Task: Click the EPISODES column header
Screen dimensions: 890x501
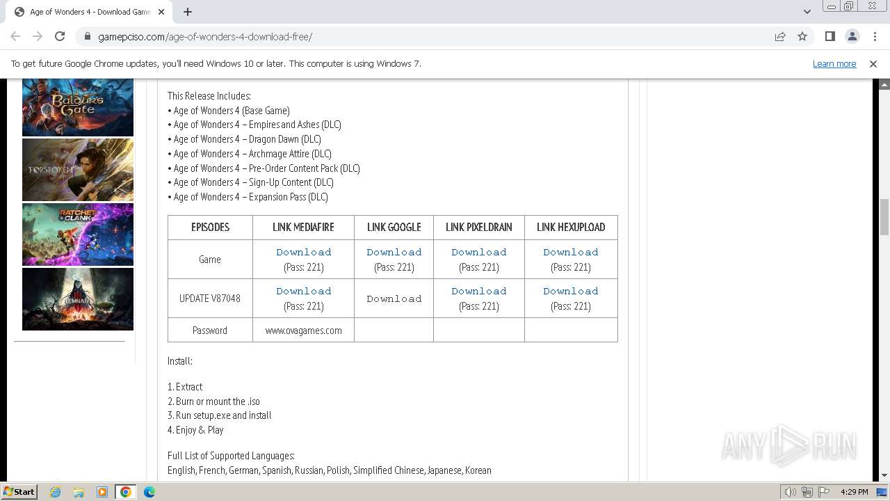Action: point(210,228)
